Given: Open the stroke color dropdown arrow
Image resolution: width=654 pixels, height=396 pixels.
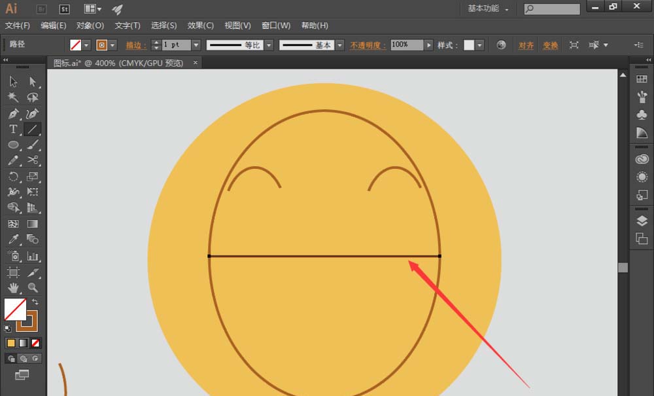Looking at the screenshot, I should point(112,45).
